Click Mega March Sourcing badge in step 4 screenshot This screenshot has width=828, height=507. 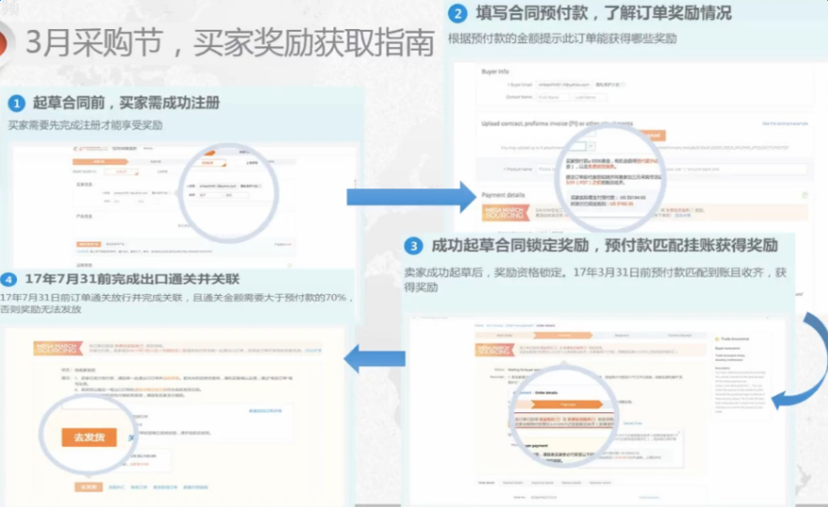[55, 348]
